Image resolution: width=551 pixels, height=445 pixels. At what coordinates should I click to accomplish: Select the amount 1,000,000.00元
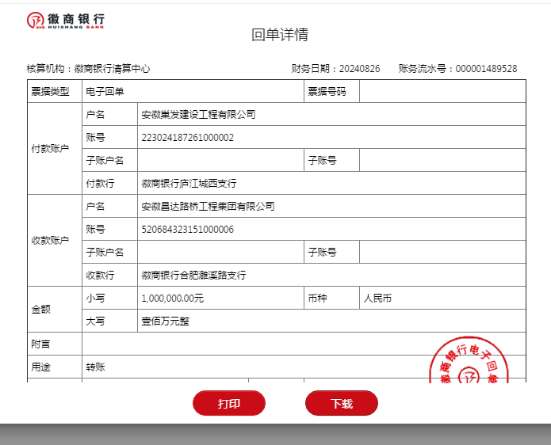[172, 299]
